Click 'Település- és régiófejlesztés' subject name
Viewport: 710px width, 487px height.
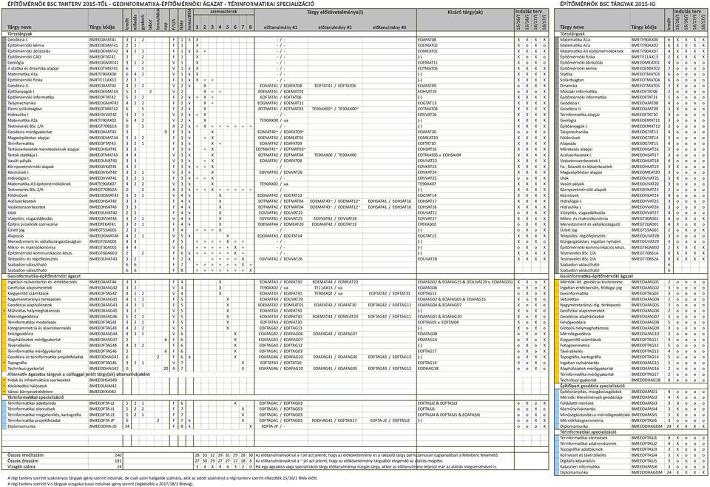pyautogui.click(x=33, y=259)
